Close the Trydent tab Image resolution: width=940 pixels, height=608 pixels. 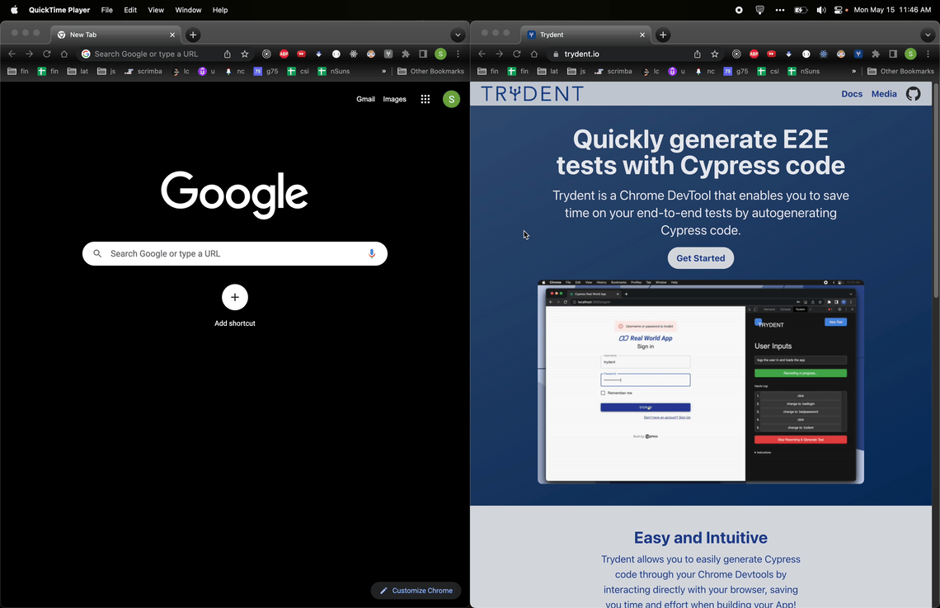coord(642,35)
